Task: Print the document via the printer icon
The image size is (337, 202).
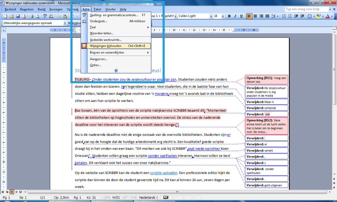Action: [x=31, y=16]
